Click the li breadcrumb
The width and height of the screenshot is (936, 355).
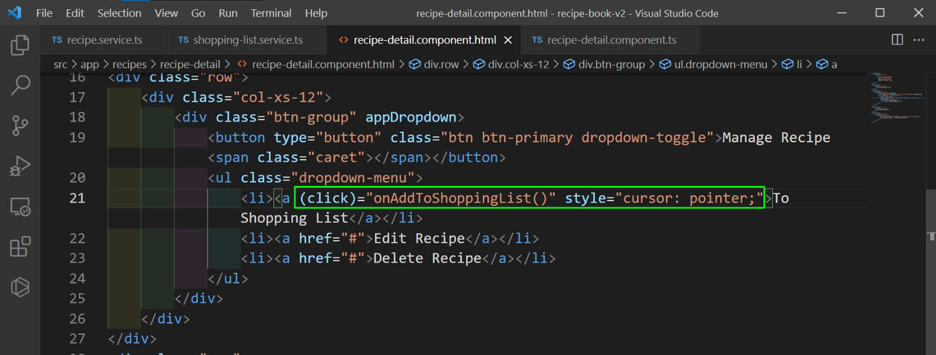[x=793, y=64]
